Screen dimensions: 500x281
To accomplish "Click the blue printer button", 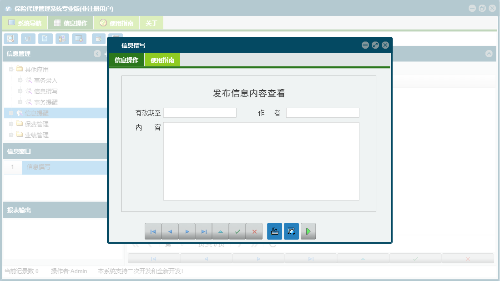I will coord(274,231).
